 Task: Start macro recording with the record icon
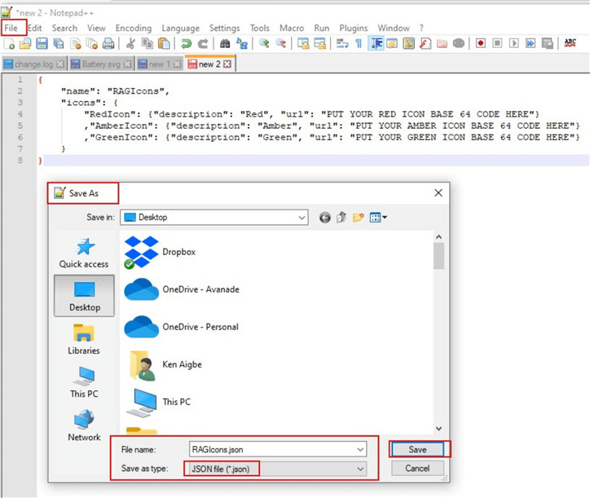click(481, 44)
